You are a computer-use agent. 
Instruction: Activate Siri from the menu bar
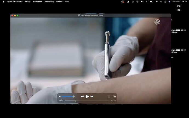tap(169, 2)
